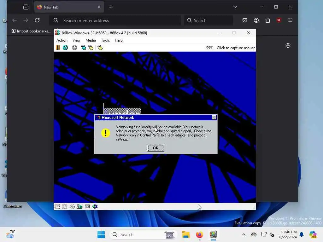Focus the Firefox Search box

point(209,20)
